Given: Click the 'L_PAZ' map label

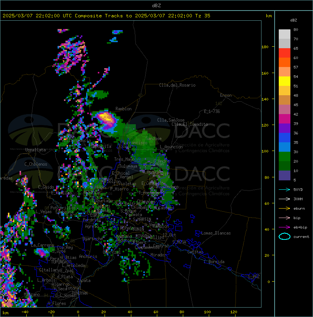Looking at the screenshot, I should pos(254,277).
